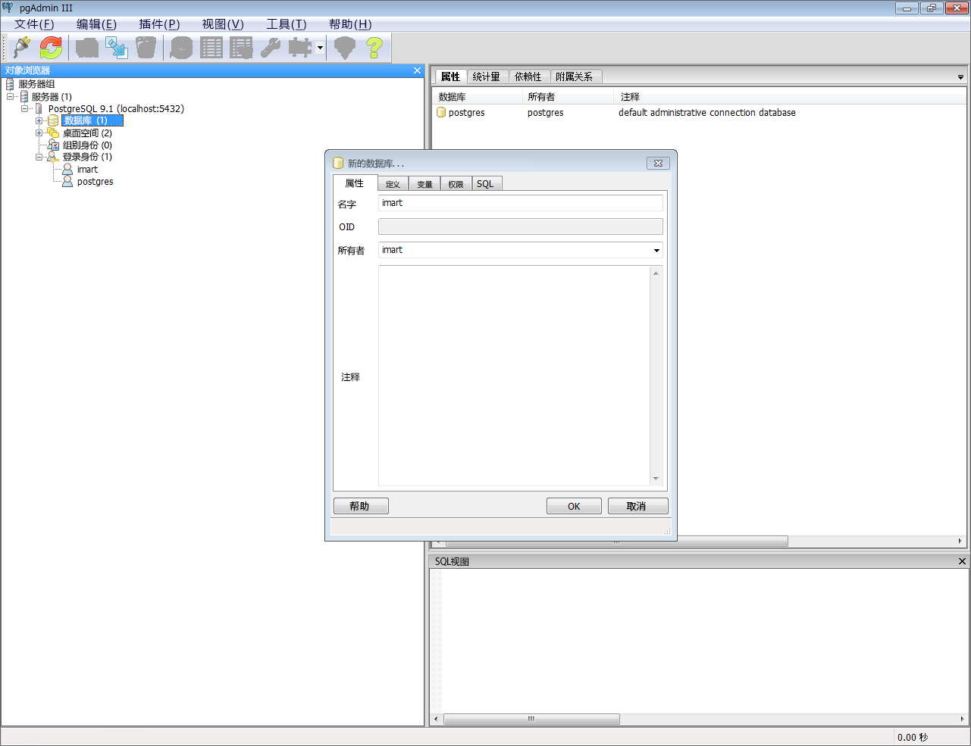Viewport: 971px width, 746px height.
Task: Refresh the selected object with the refresh icon
Action: coord(51,48)
